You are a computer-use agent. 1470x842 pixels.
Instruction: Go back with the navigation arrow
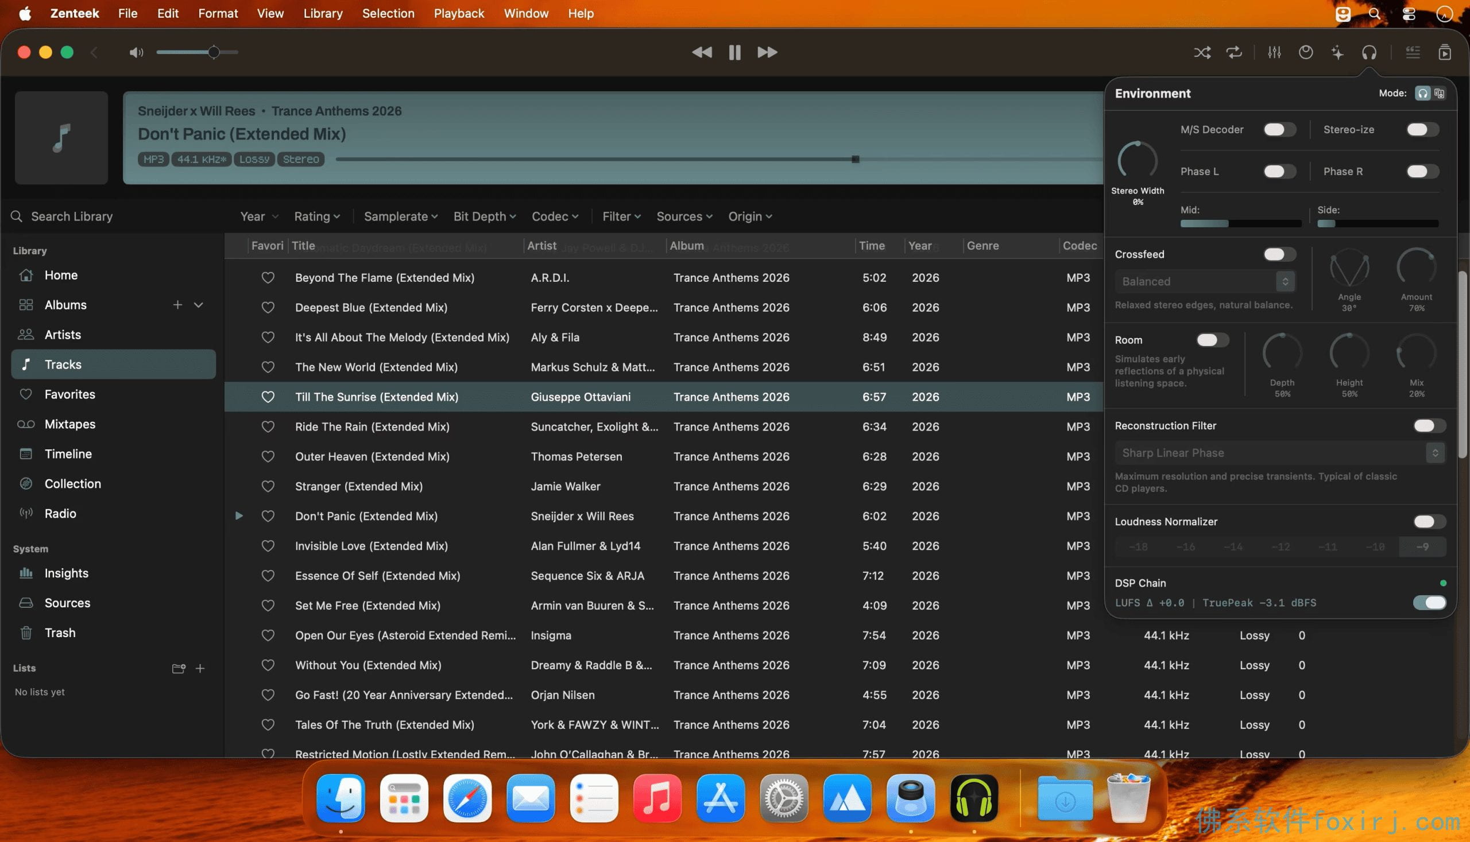coord(94,53)
